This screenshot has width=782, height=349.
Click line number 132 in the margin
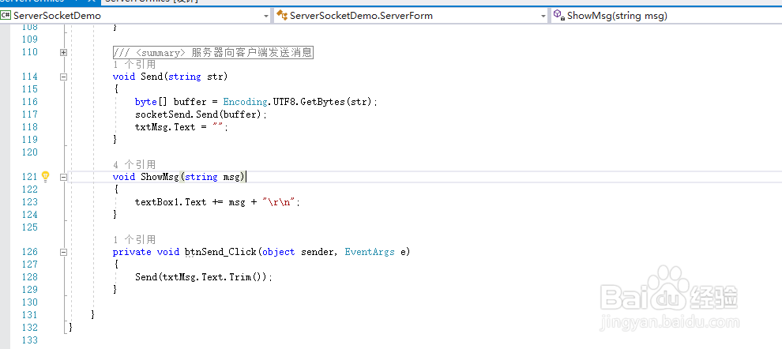(x=30, y=327)
